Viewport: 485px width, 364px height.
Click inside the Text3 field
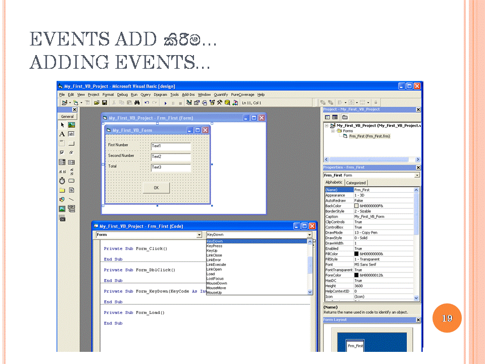click(171, 167)
